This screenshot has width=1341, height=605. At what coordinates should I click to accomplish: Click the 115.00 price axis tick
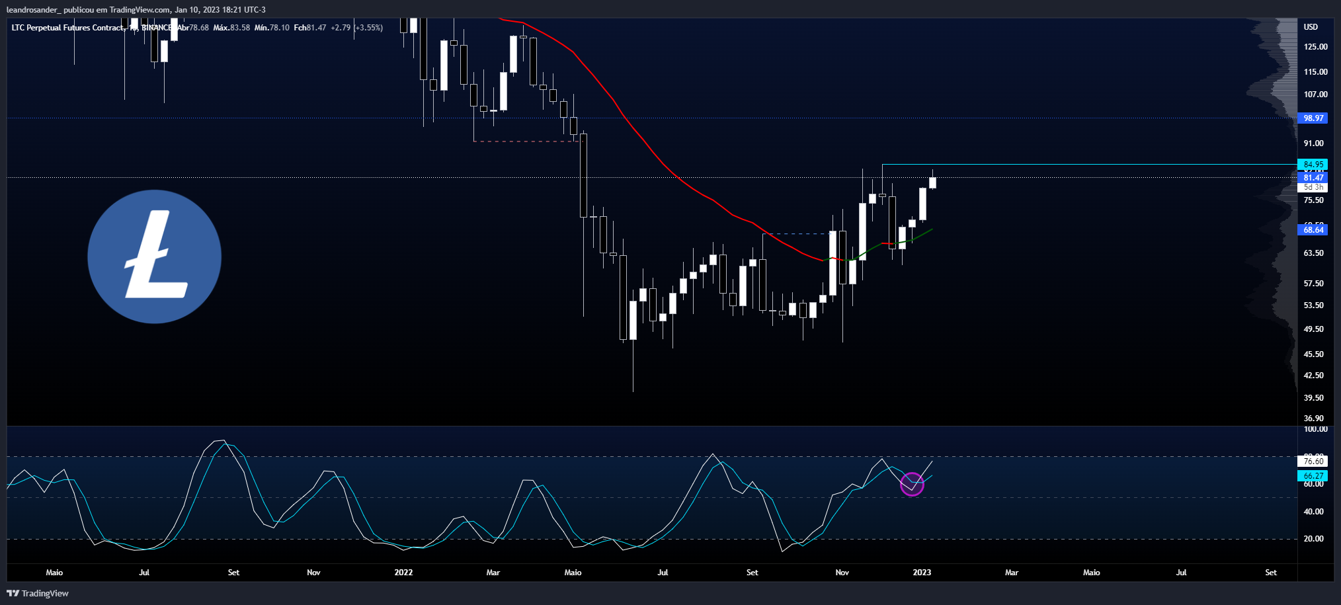[x=1315, y=72]
